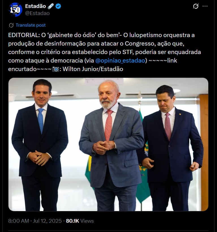Image resolution: width=217 pixels, height=232 pixels.
Task: Open the three-dot more options menu
Action: 205,6
